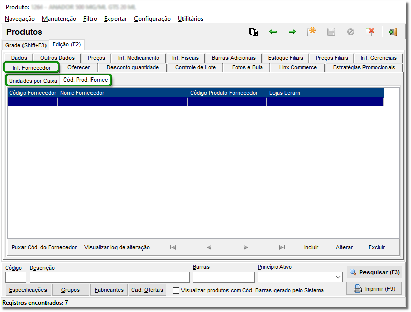Image resolution: width=411 pixels, height=312 pixels.
Task: Open the Especificações button
Action: pos(28,290)
